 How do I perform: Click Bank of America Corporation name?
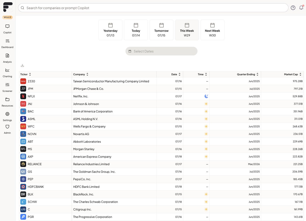pos(93,112)
